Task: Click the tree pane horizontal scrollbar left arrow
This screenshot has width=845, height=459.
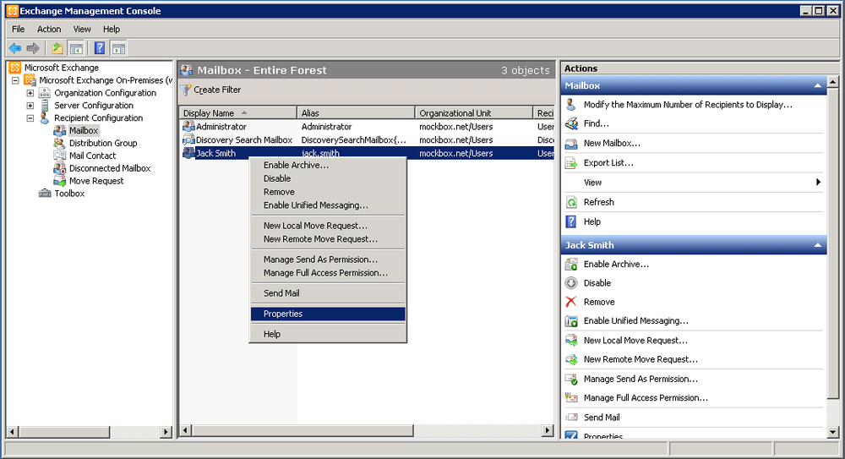Action: (x=13, y=432)
